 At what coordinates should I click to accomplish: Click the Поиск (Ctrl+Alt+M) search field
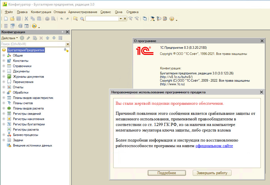[x=33, y=44]
